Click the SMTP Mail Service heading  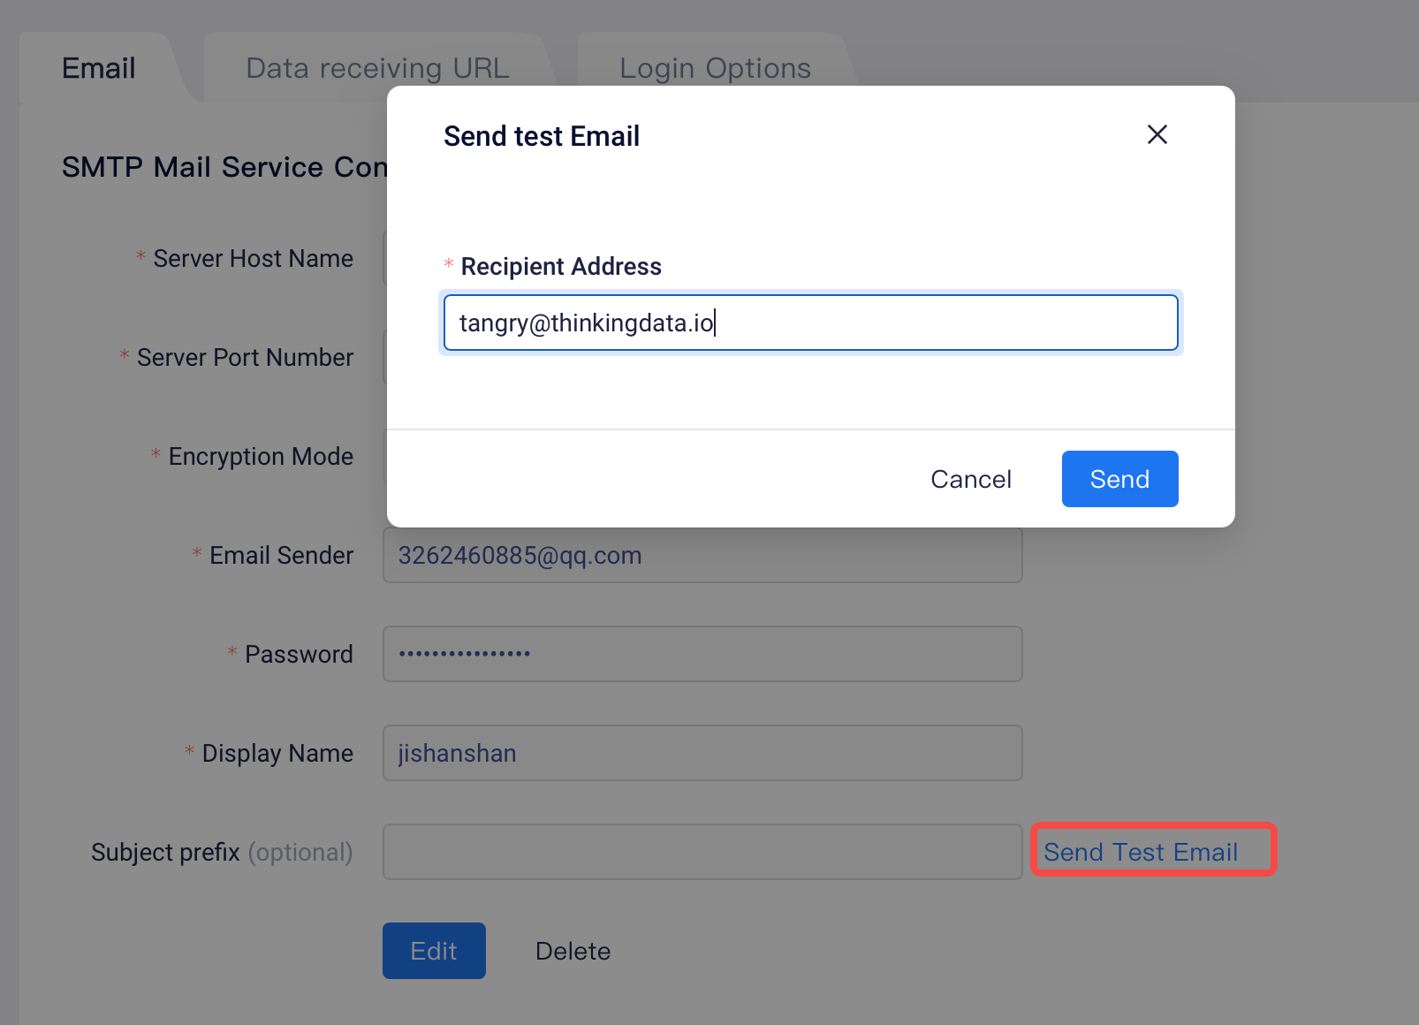click(224, 167)
